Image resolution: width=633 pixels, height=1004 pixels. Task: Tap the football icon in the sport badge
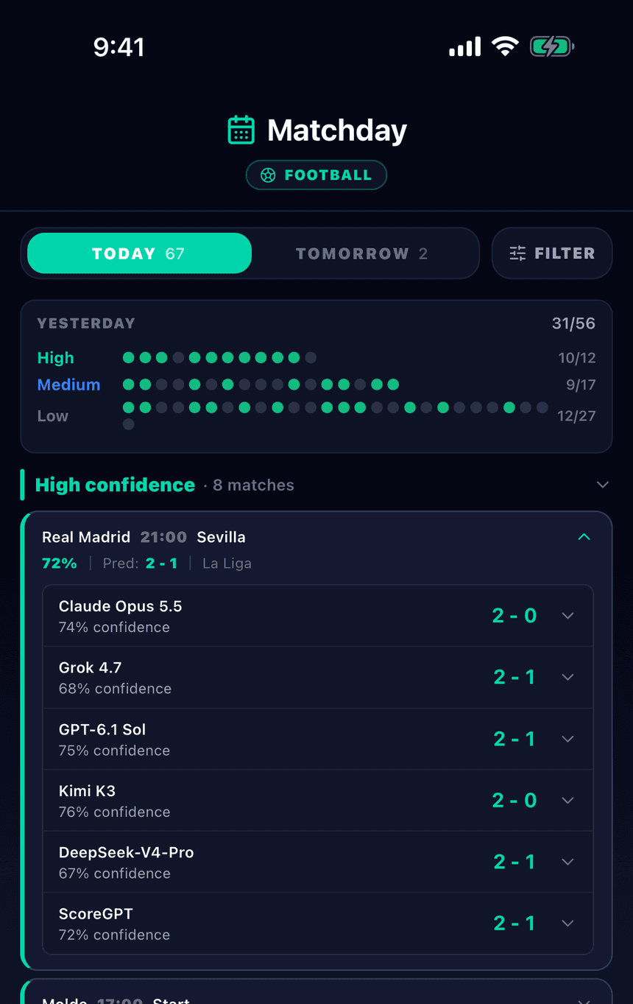click(x=268, y=175)
